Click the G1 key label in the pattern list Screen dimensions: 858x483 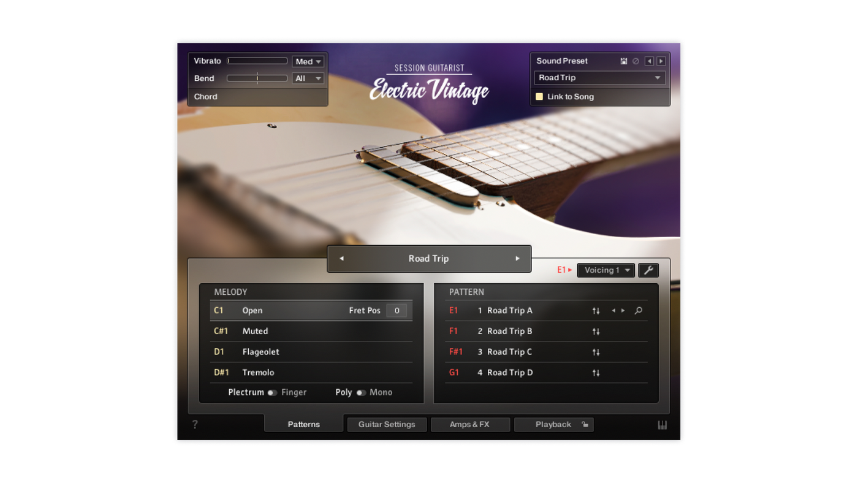(x=454, y=373)
